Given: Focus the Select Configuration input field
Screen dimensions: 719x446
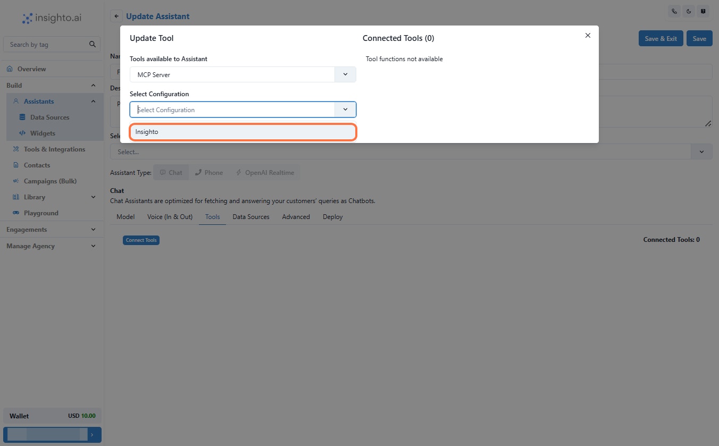Looking at the screenshot, I should [232, 110].
